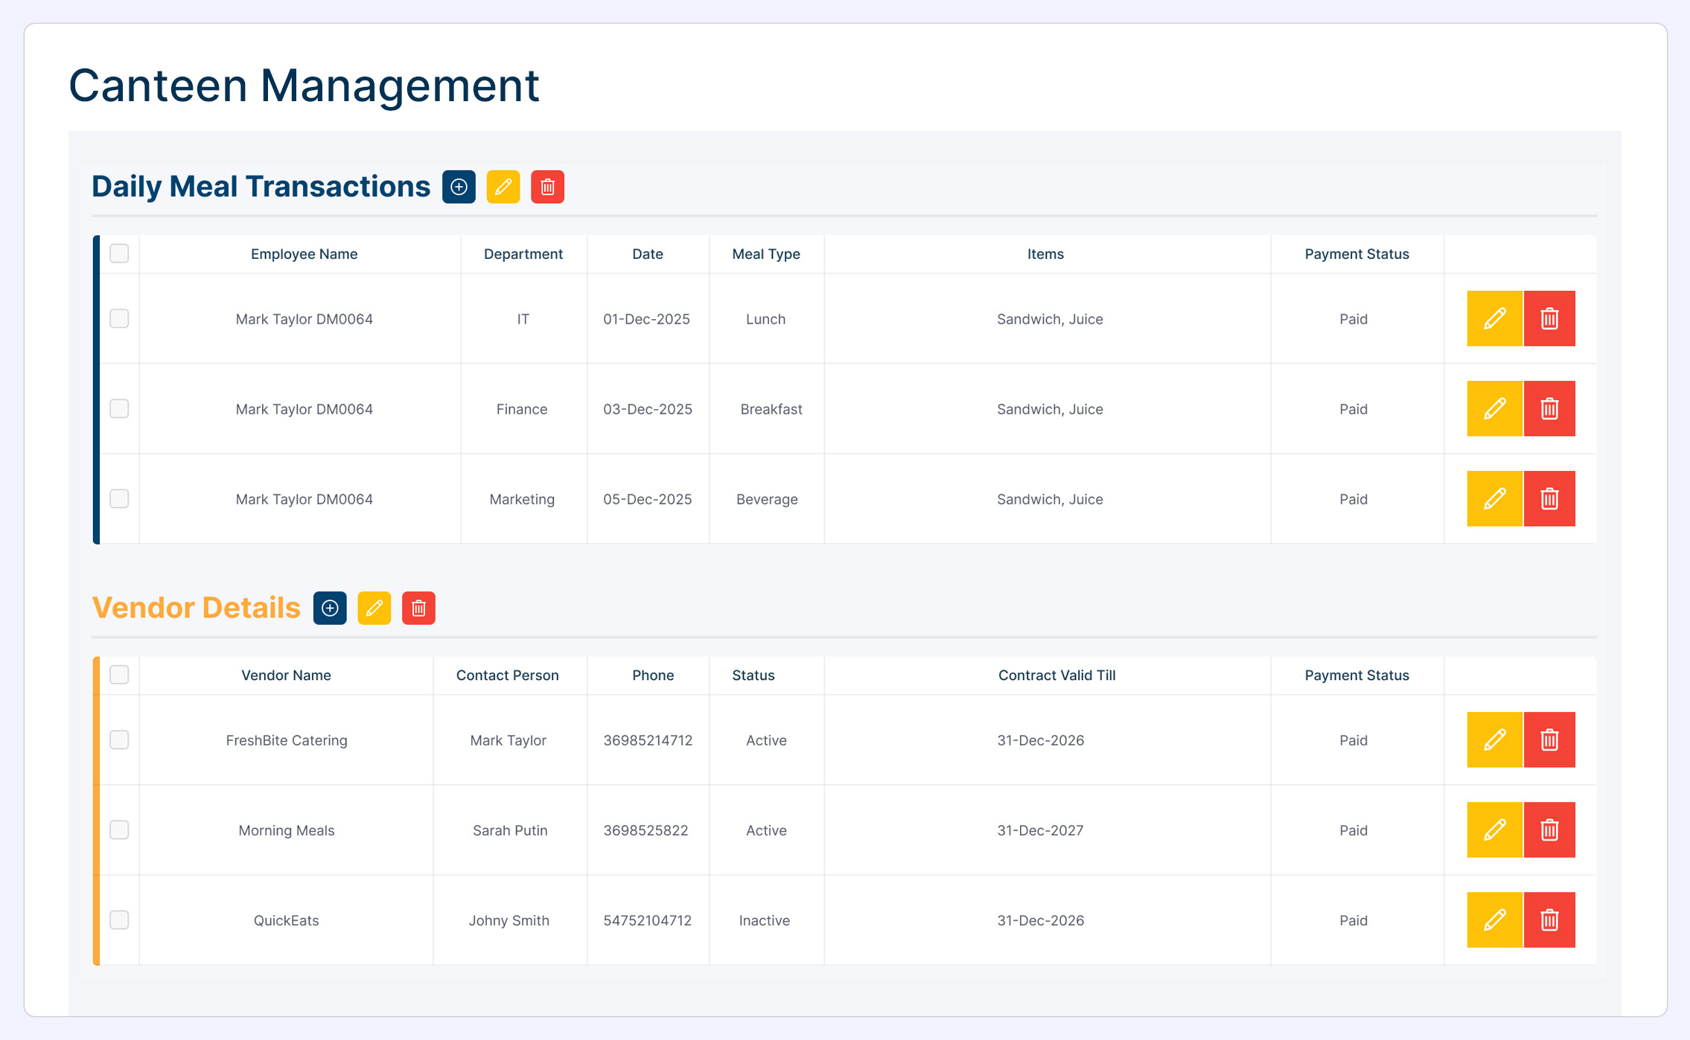
Task: Click red trash icon next to Vendor Details
Action: coord(418,608)
